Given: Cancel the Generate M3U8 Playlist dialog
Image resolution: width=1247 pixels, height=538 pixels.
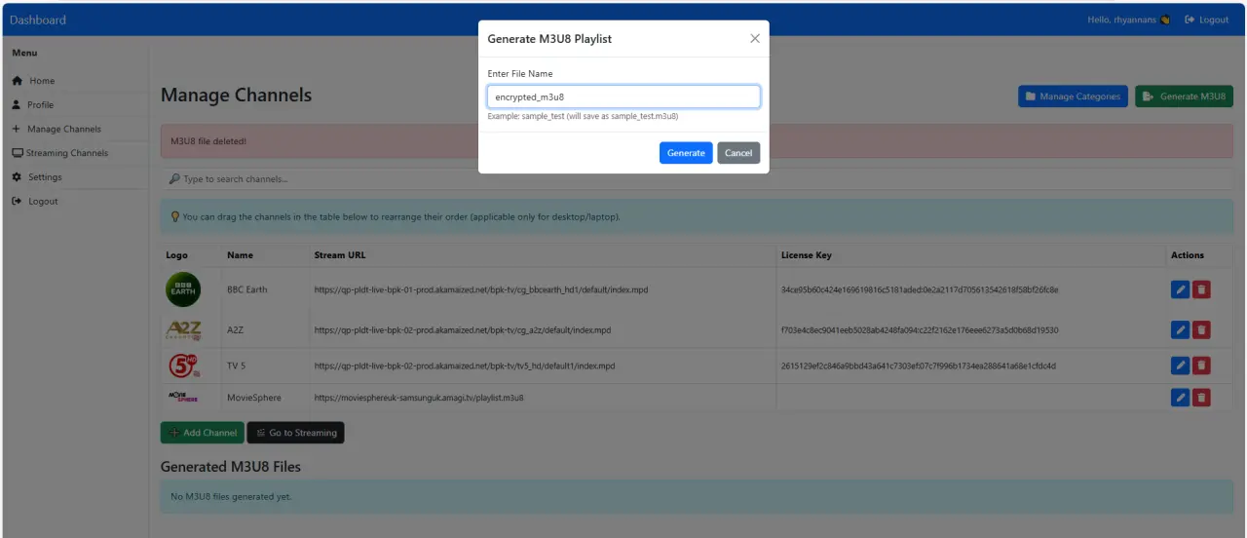Looking at the screenshot, I should 738,153.
